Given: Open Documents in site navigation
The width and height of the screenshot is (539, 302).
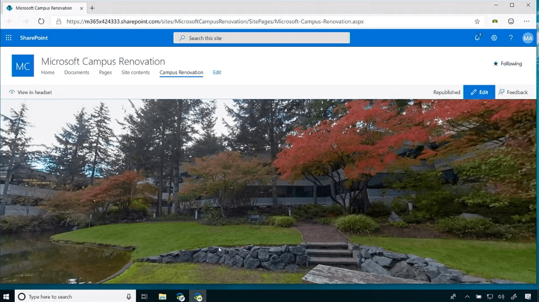Looking at the screenshot, I should click(77, 73).
